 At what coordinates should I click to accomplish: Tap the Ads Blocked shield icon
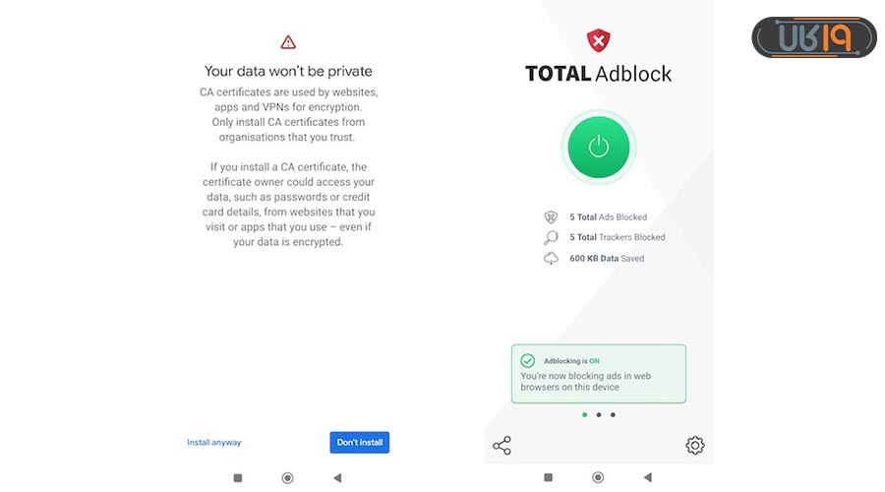pos(551,217)
